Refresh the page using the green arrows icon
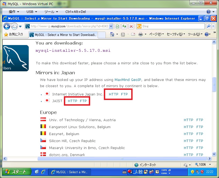 point(124,26)
